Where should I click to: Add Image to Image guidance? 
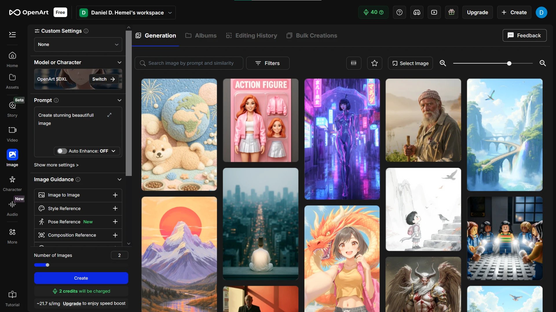pos(115,195)
